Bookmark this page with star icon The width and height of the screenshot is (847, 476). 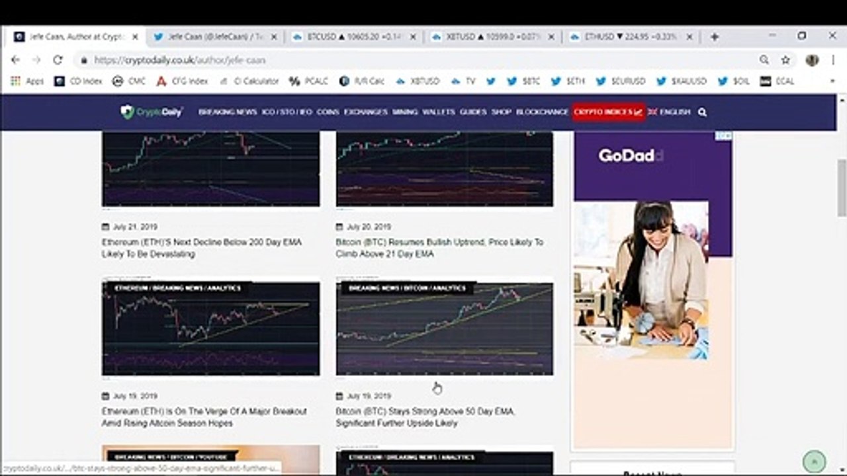coord(785,60)
